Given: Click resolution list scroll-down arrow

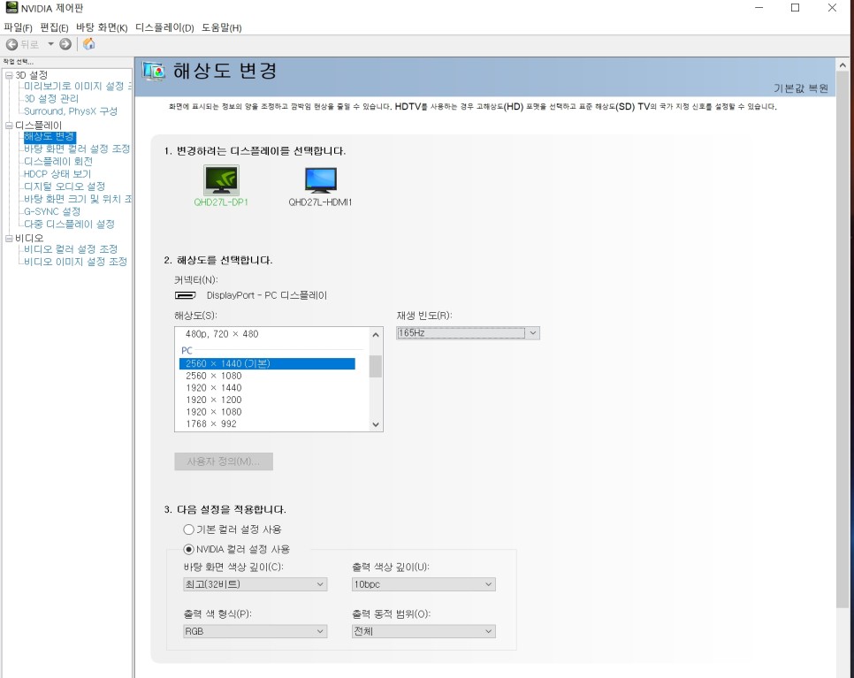Looking at the screenshot, I should click(375, 424).
